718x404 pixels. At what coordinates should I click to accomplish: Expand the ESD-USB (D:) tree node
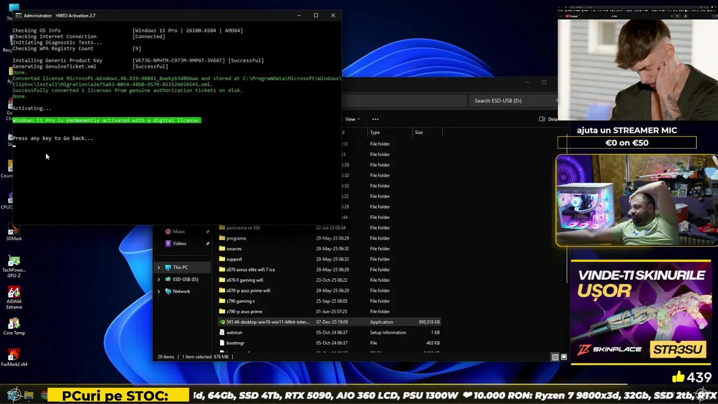[159, 279]
